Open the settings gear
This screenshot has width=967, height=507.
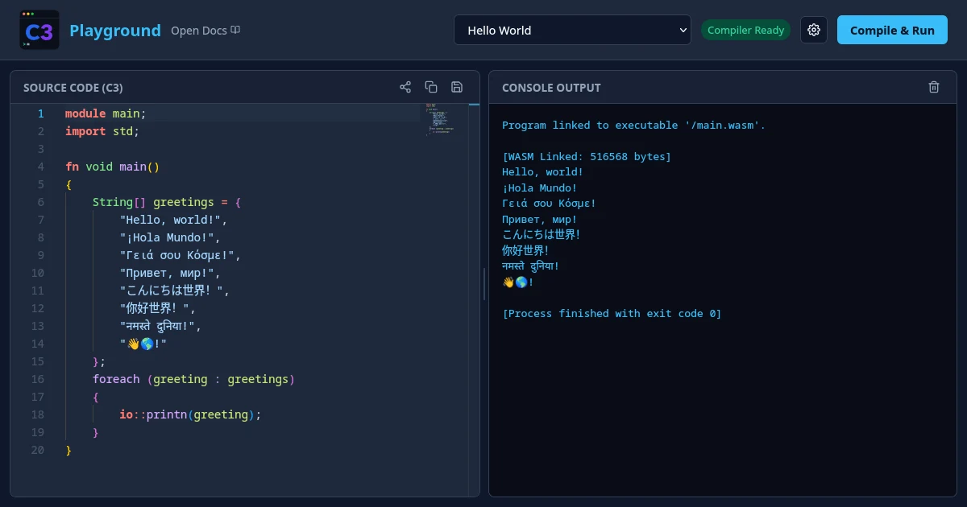tap(814, 30)
